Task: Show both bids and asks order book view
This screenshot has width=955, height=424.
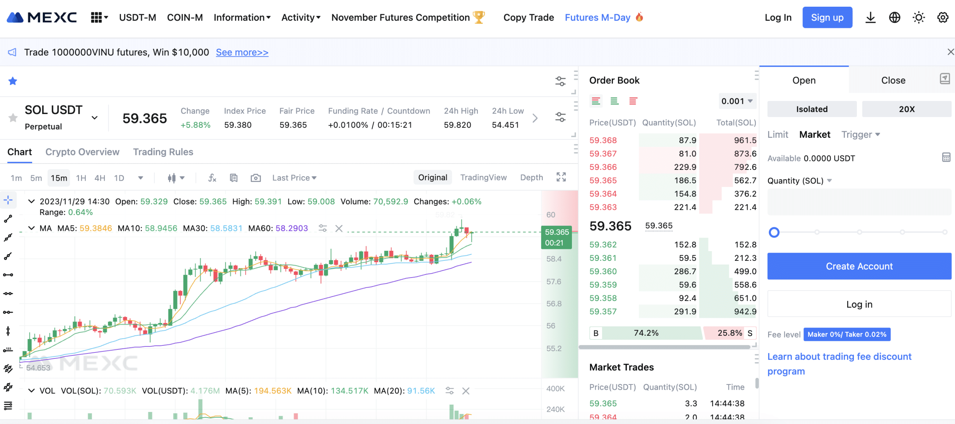Action: coord(596,101)
